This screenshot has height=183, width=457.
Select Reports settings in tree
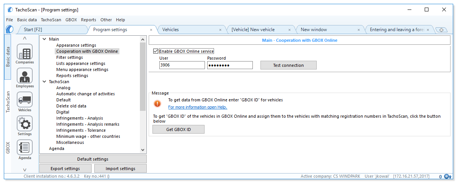click(x=72, y=76)
